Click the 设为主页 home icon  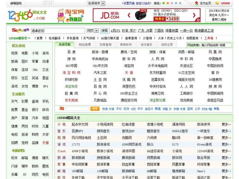coord(197,3)
